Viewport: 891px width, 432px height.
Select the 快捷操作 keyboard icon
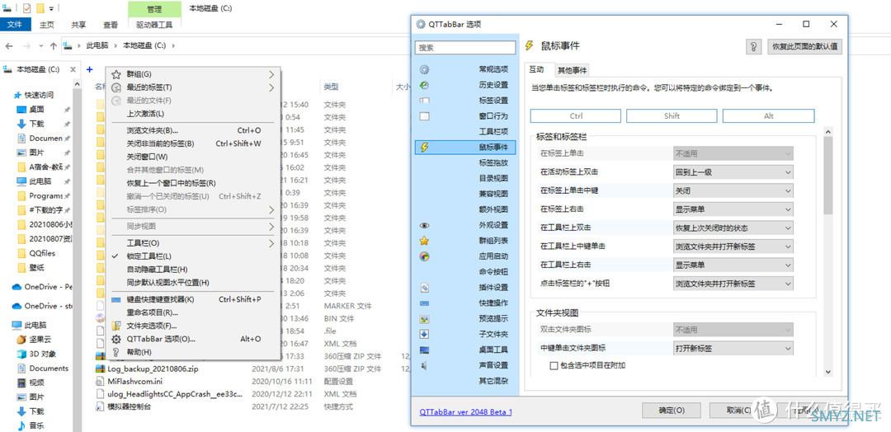424,303
